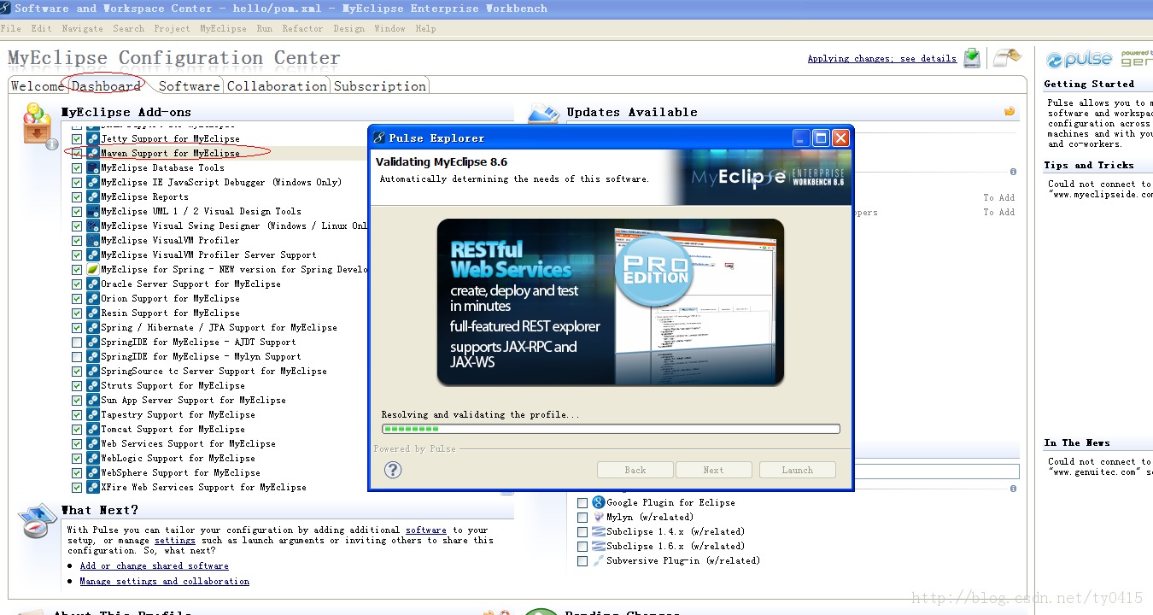Click the MyEclipse Database Tools icon
Viewport: 1153px width, 615px height.
pos(92,167)
